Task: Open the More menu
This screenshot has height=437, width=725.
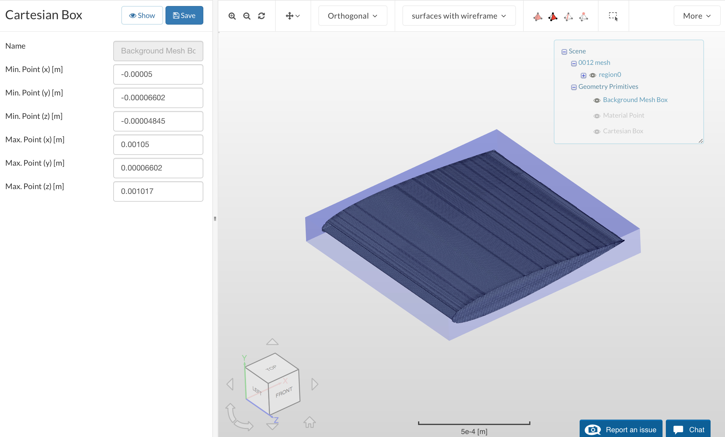Action: pos(696,16)
